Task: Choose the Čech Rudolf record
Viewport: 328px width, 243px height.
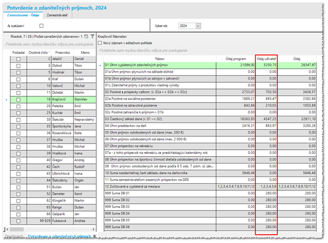Action: click(53, 167)
